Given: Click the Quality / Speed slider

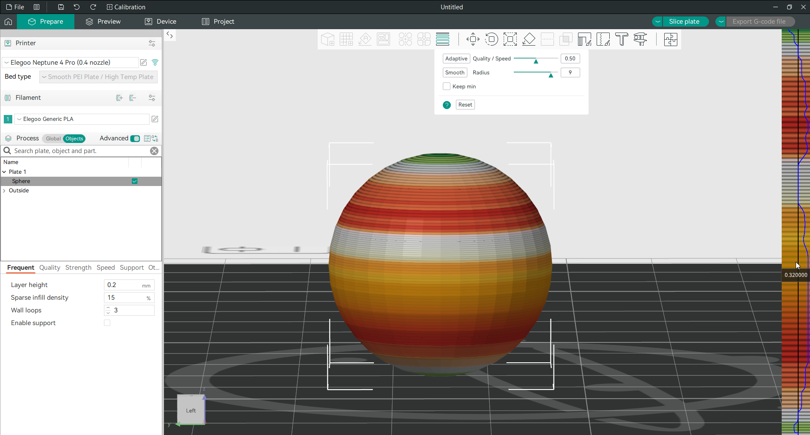Looking at the screenshot, I should point(536,59).
